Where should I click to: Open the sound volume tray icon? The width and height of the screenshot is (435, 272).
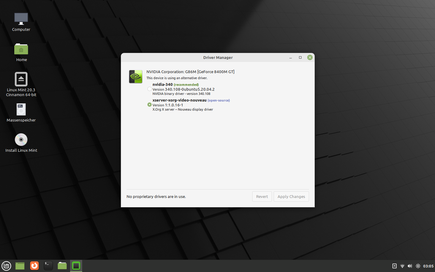pos(410,266)
